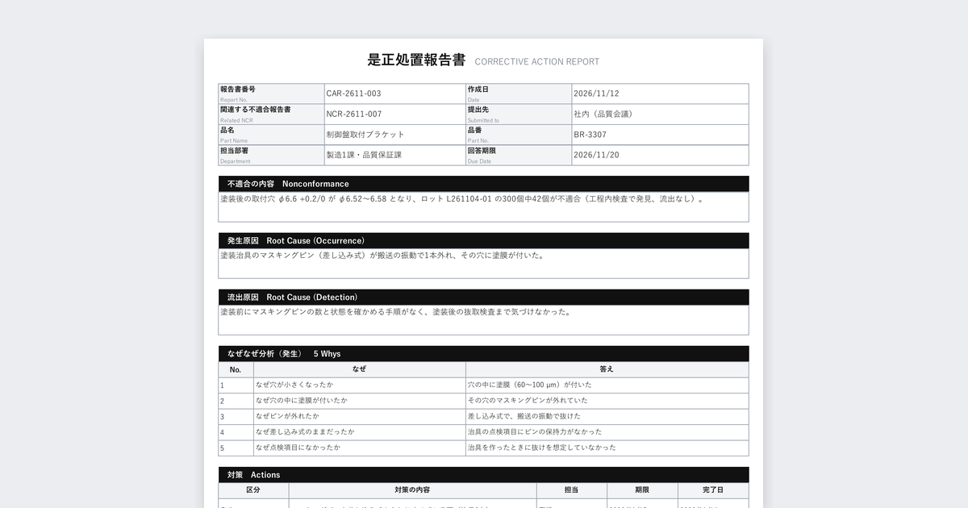The image size is (968, 508).
Task: Click the nonconformance description about lot L261104-01
Action: click(463, 199)
